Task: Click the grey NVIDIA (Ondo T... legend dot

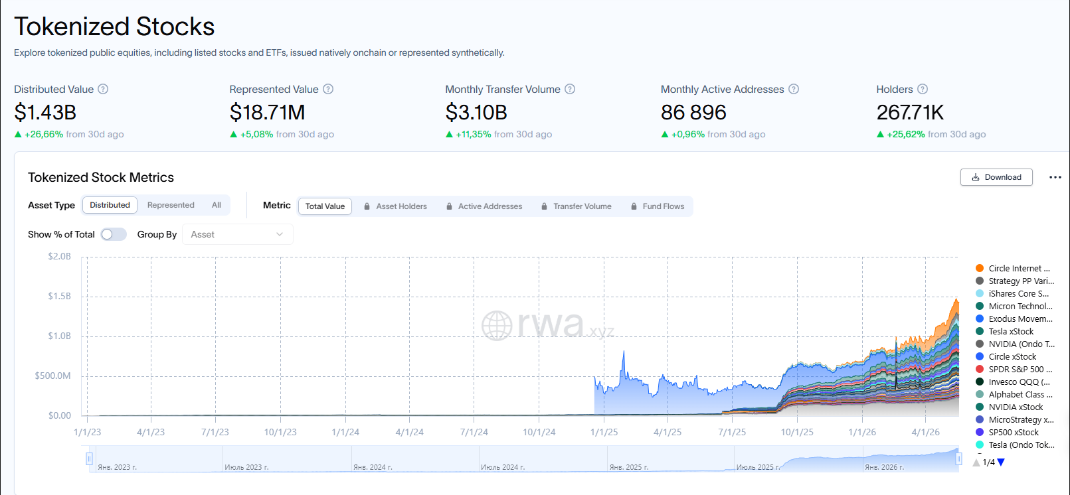Action: [980, 344]
